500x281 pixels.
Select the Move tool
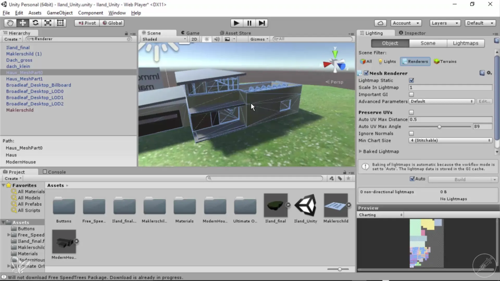23,23
